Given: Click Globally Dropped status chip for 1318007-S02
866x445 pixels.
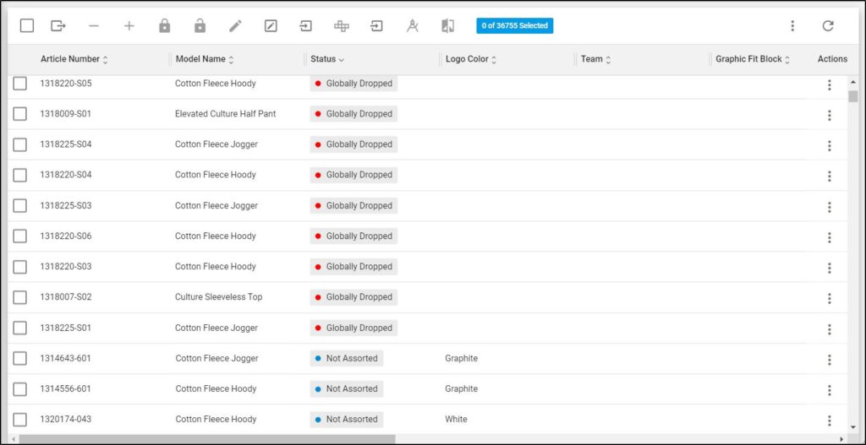Looking at the screenshot, I should 354,297.
